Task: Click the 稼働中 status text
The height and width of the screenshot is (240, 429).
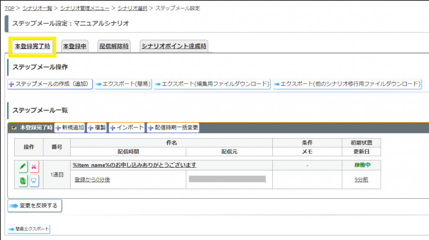Action: [362, 165]
